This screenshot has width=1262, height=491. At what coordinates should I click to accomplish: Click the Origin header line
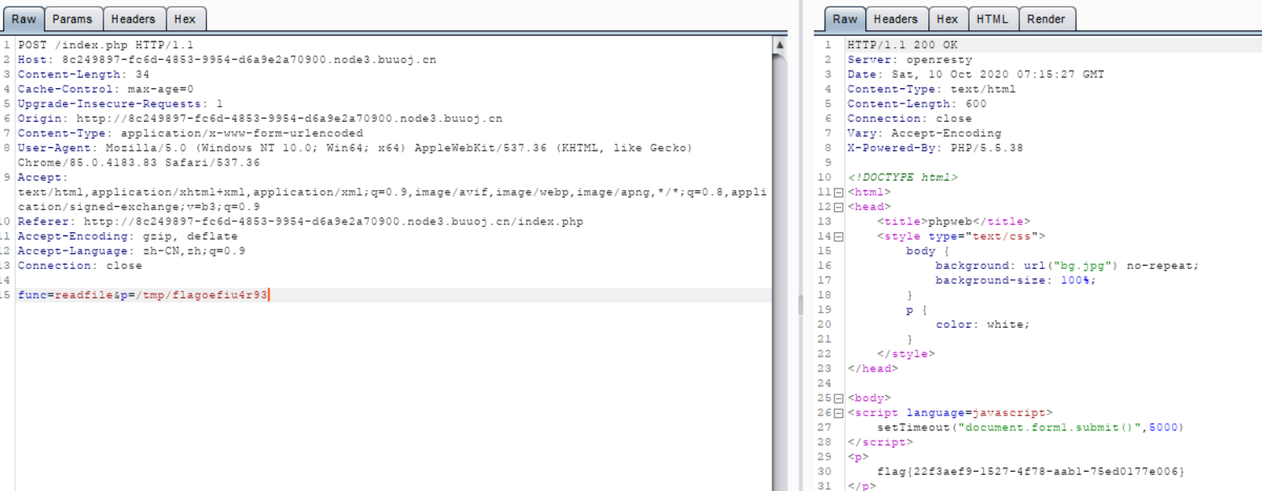[260, 119]
